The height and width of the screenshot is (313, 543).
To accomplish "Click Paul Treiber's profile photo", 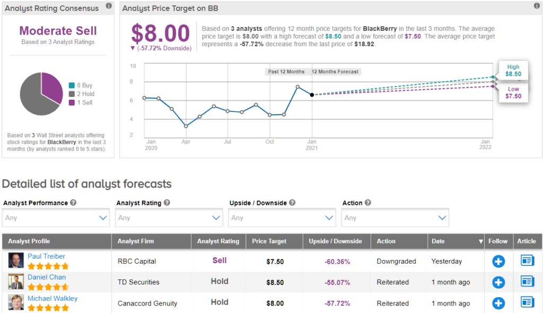I will coord(16,260).
